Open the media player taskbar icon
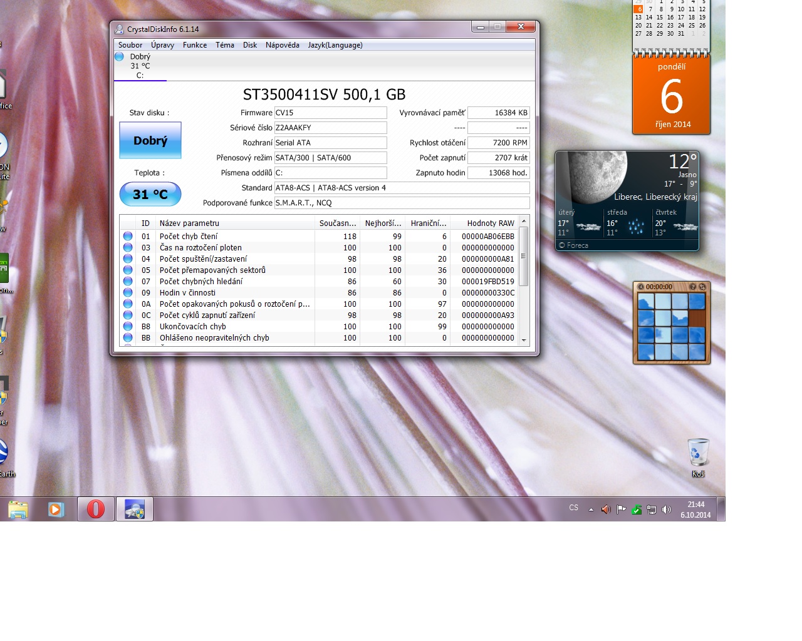The width and height of the screenshot is (802, 641). click(x=56, y=509)
